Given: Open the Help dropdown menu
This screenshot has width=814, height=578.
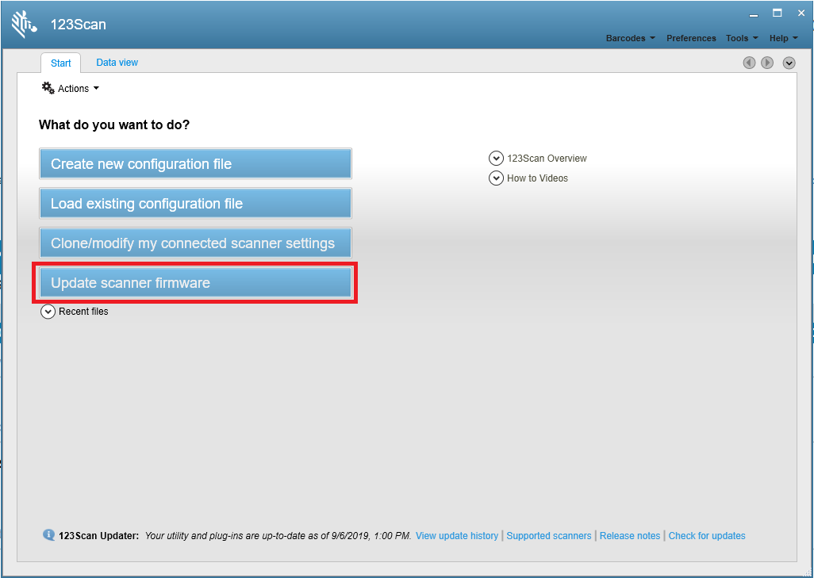Looking at the screenshot, I should [x=782, y=37].
